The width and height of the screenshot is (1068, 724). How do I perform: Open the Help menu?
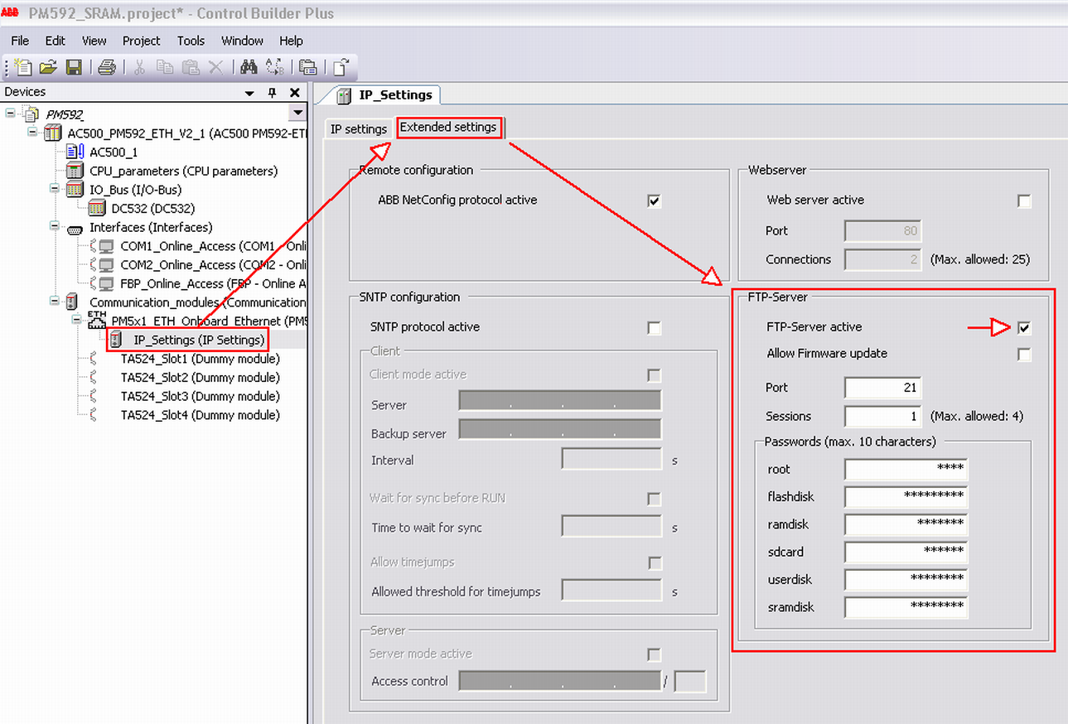291,41
